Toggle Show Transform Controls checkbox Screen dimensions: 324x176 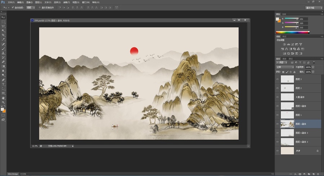pos(40,8)
